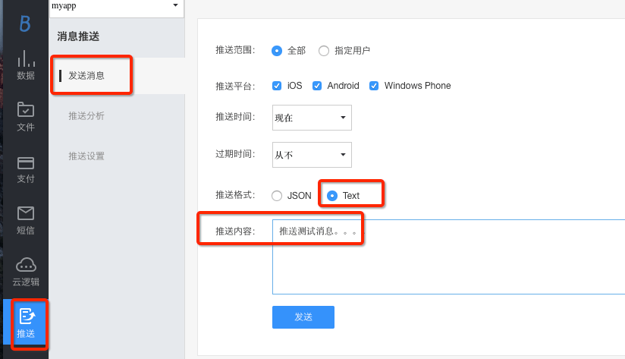The height and width of the screenshot is (359, 625).
Task: Choose the 指定用户 radio option
Action: click(324, 51)
